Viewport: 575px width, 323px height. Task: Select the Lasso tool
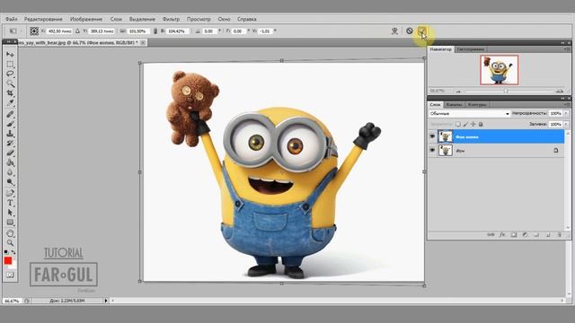point(10,74)
